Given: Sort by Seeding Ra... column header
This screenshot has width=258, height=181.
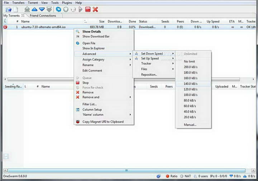Looking at the screenshot, I should click(x=13, y=86).
